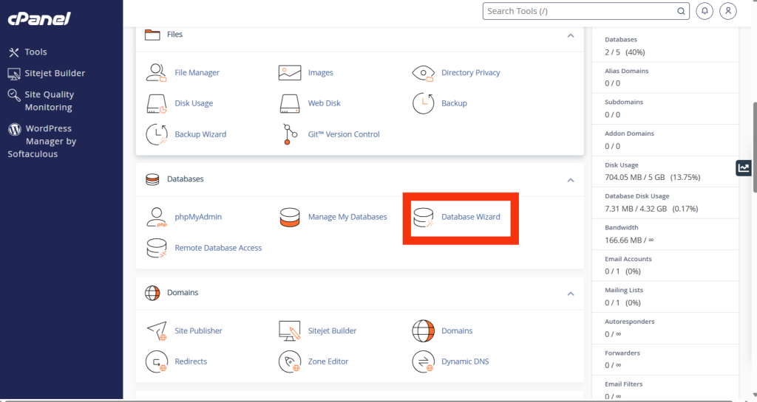Open the Database Wizard link
The height and width of the screenshot is (402, 757).
(x=470, y=217)
